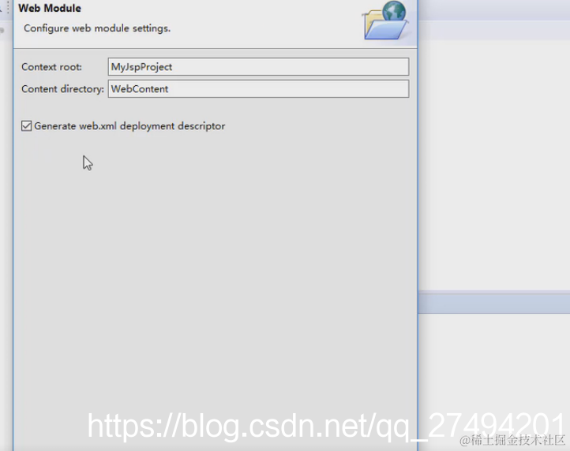
Task: Click the Context root input field
Action: 258,67
